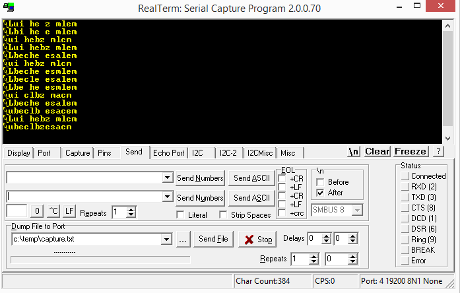
Task: Click the first row Send Numbers button
Action: click(201, 178)
